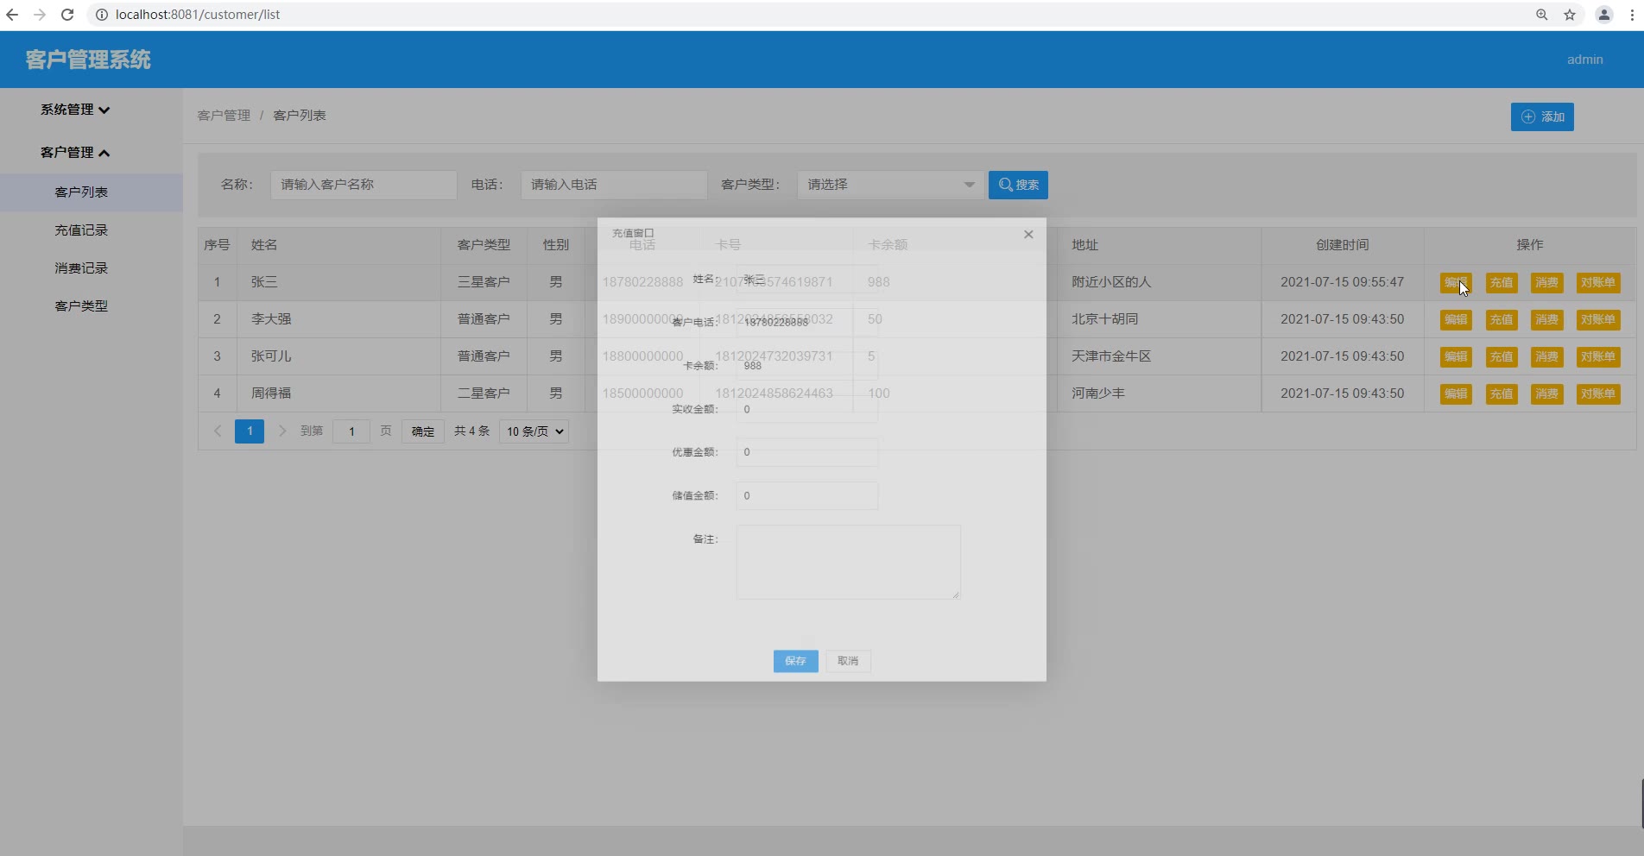Click the 实收金额 input field
The width and height of the screenshot is (1644, 856).
tap(806, 409)
